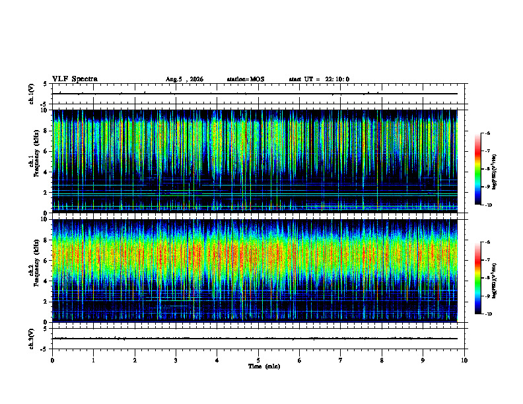Click the 5 minute tick on time axis

pos(258,360)
